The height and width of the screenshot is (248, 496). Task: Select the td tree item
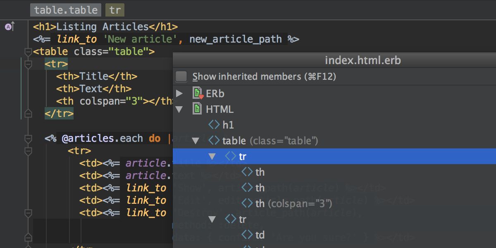pos(260,235)
